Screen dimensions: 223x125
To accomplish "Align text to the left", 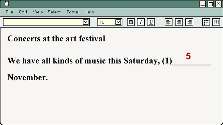I will 169,22.
